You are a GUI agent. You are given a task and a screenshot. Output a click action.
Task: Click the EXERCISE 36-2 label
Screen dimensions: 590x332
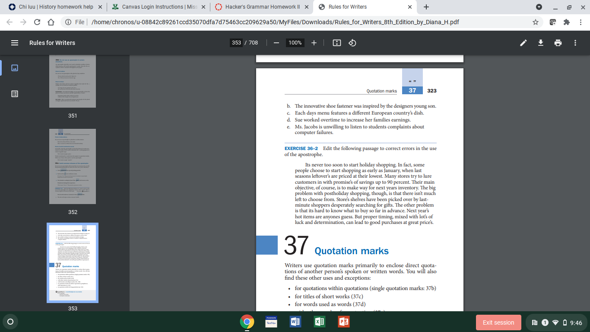point(301,148)
